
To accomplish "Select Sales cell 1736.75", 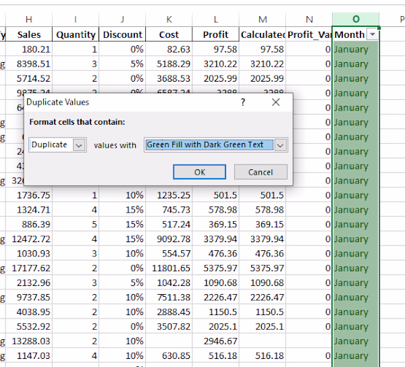I will [x=29, y=195].
